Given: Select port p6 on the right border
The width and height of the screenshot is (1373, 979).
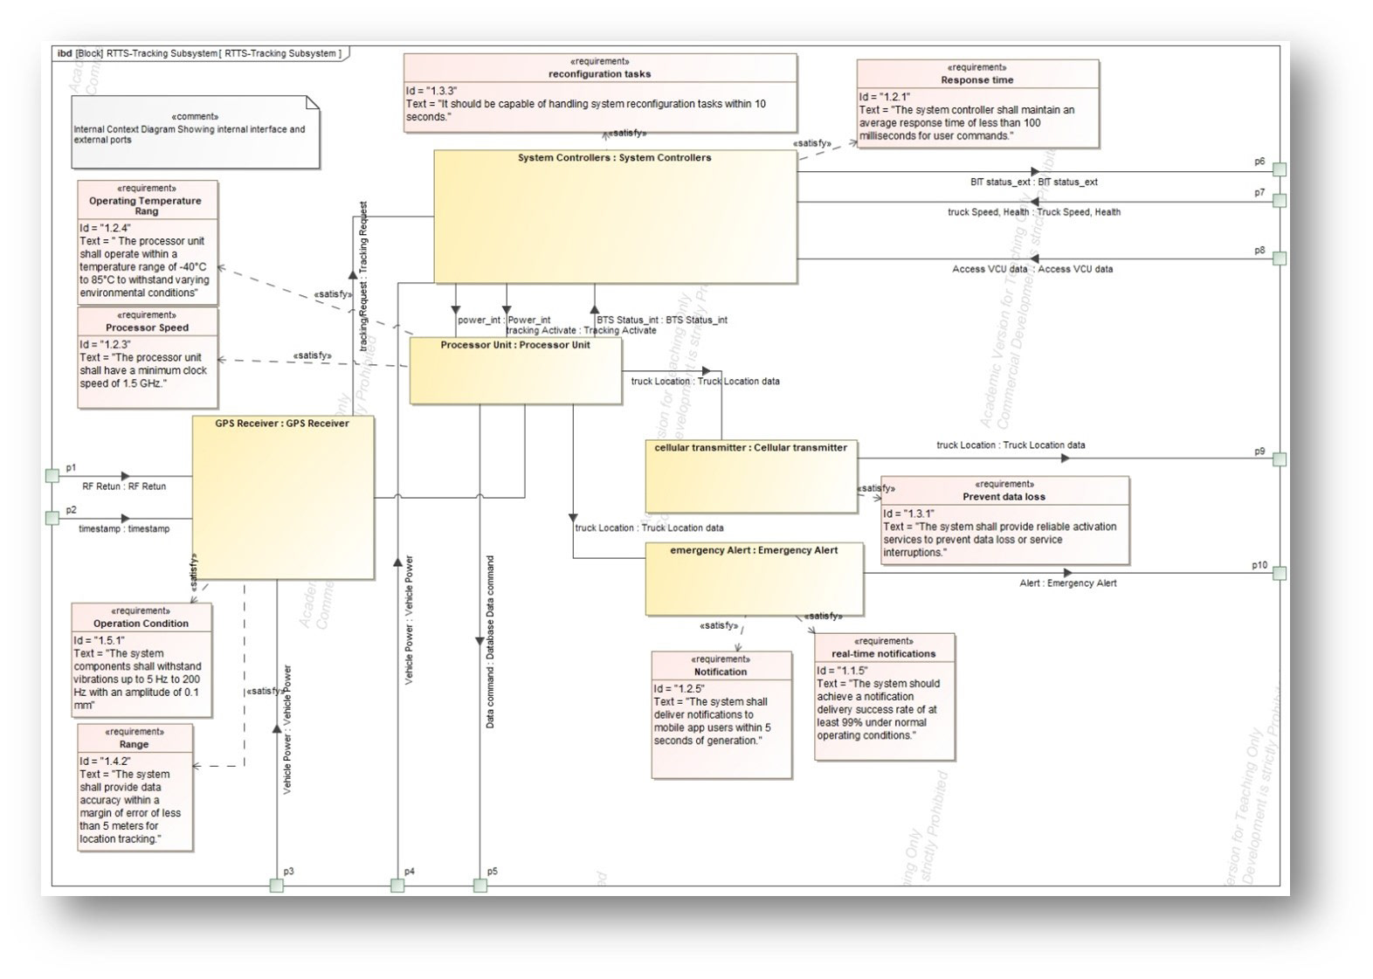Looking at the screenshot, I should click(1280, 169).
